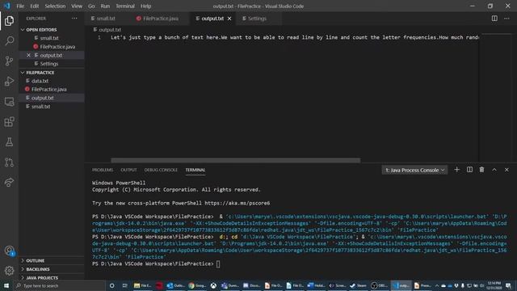The width and height of the screenshot is (517, 291).
Task: Switch to the Output panel tab
Action: (128, 170)
